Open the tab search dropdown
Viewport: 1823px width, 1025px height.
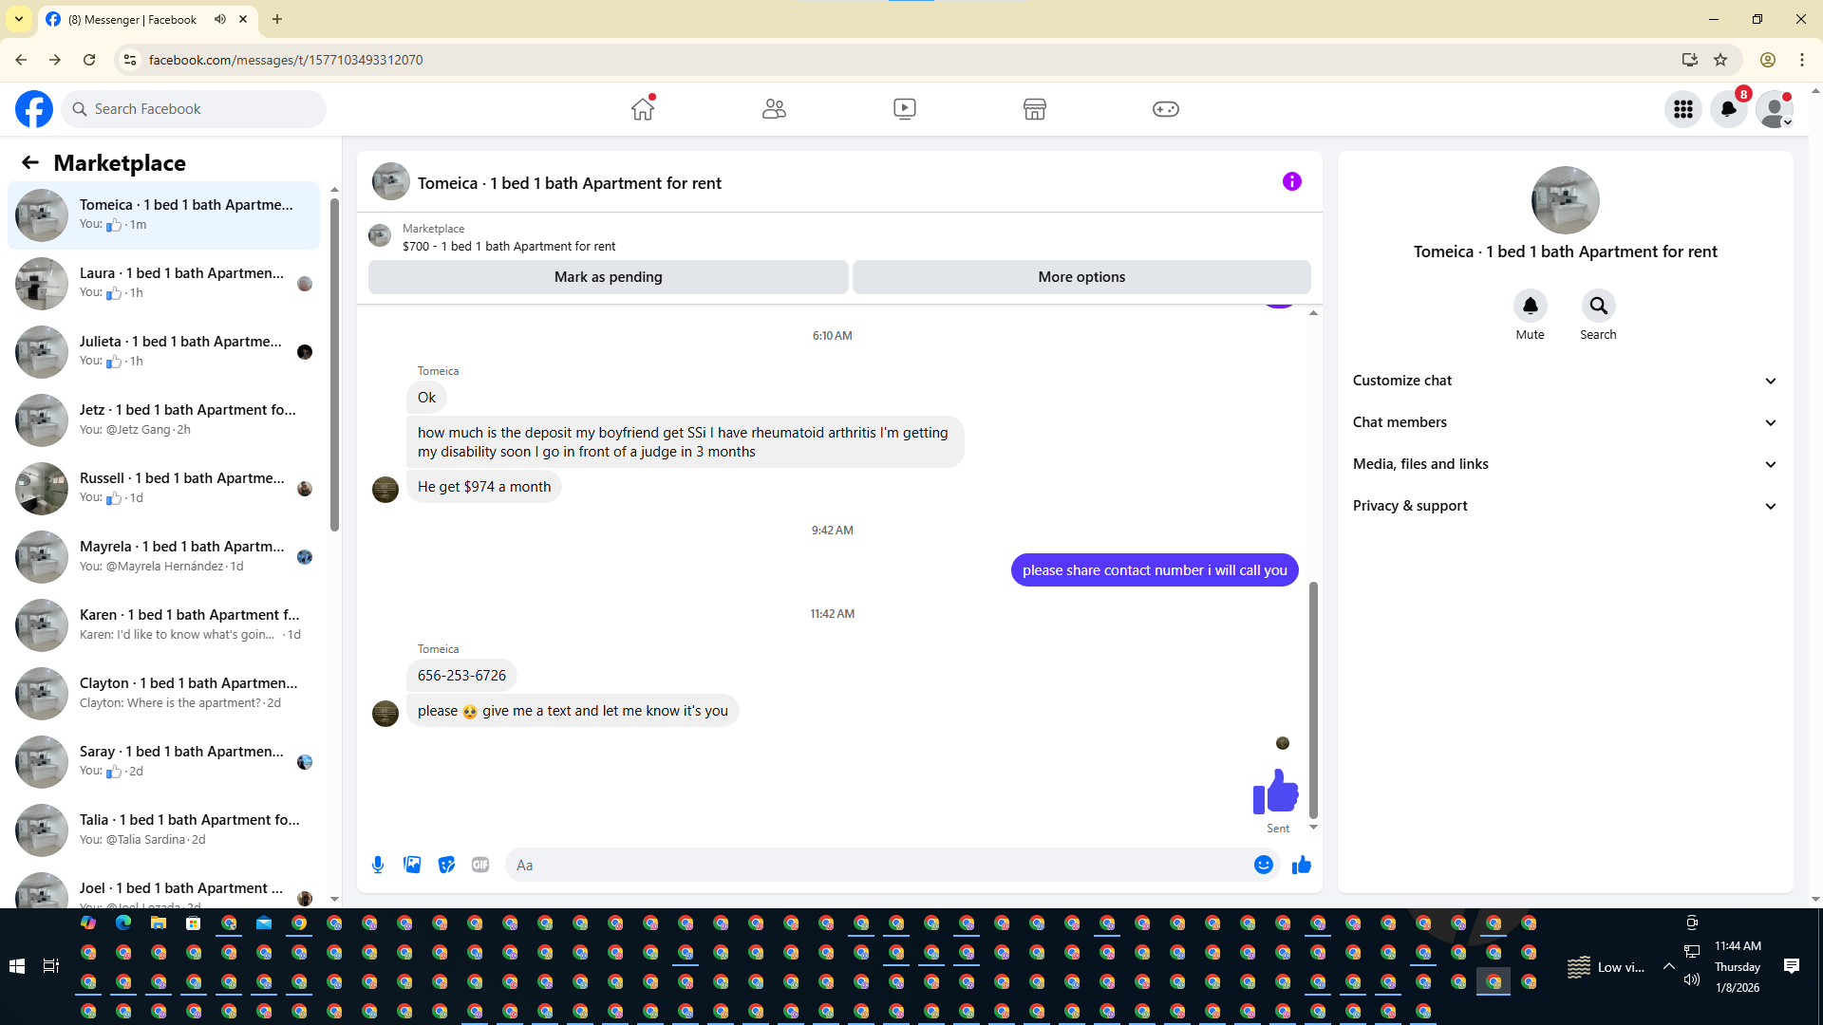tap(19, 19)
